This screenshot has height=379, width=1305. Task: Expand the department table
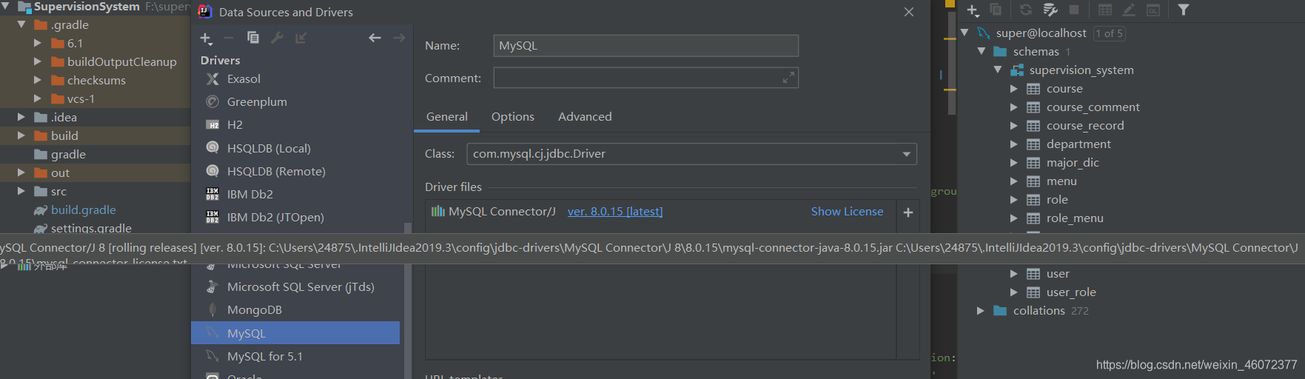point(1014,144)
